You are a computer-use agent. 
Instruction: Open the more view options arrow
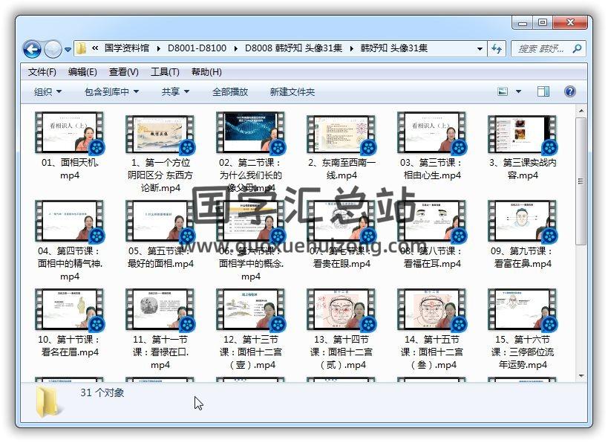point(518,91)
